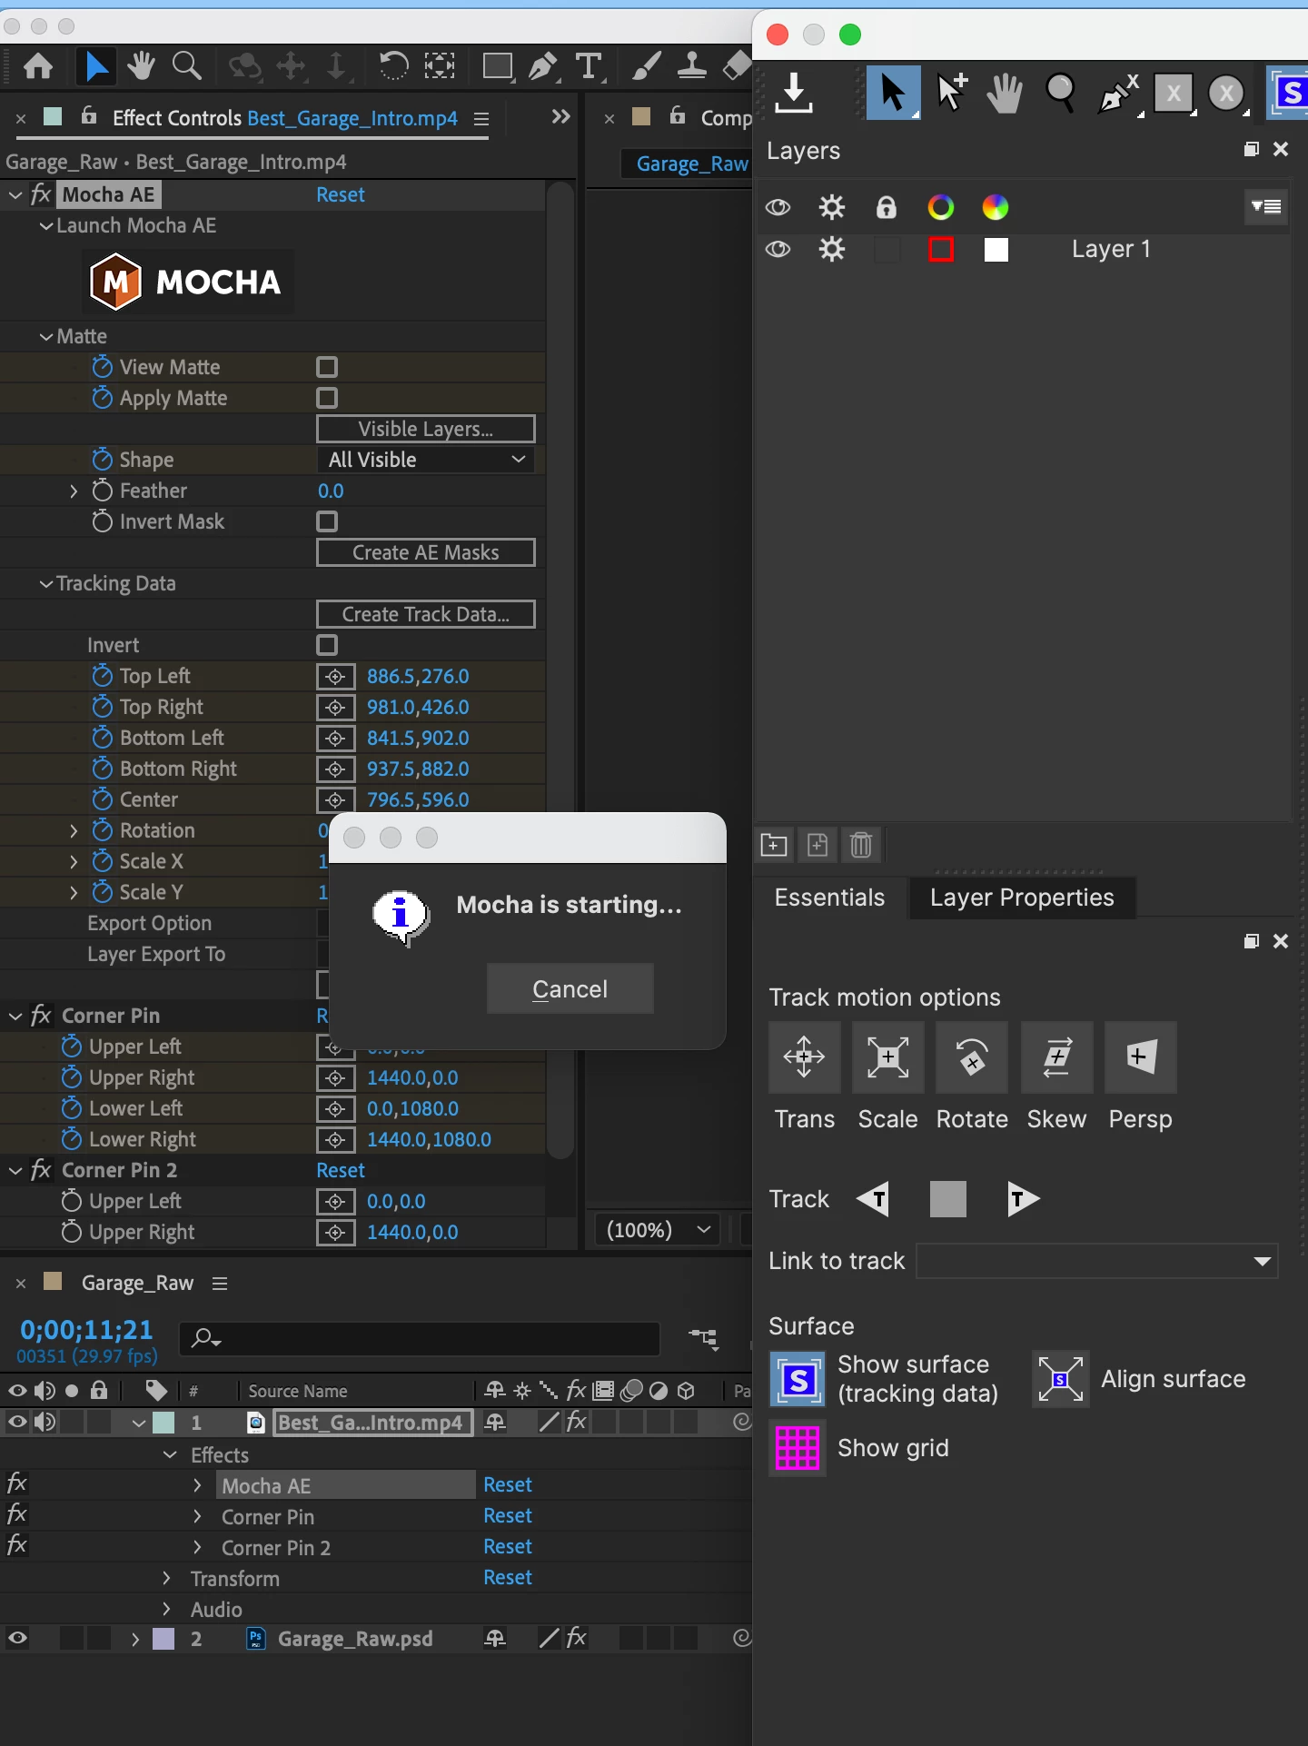Toggle the Show grid button
This screenshot has width=1308, height=1746.
click(798, 1448)
